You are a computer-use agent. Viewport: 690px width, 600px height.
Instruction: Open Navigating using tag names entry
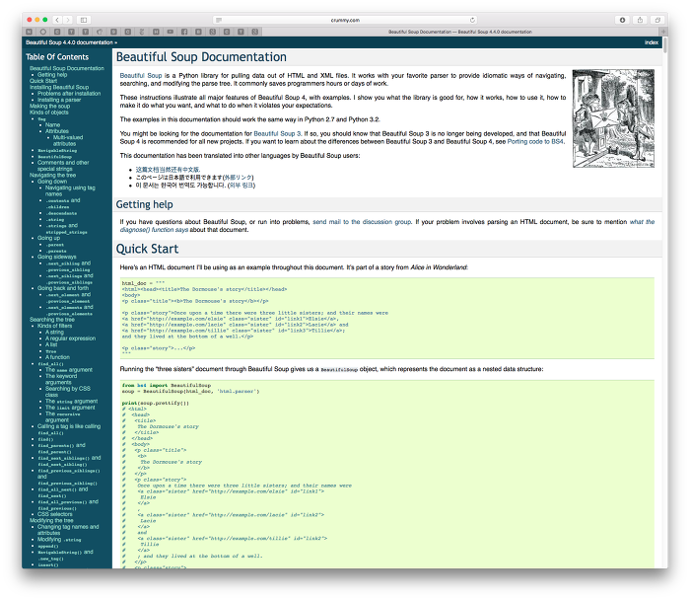click(x=70, y=190)
